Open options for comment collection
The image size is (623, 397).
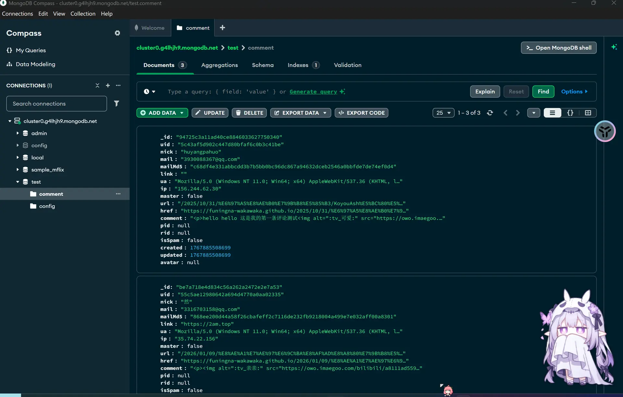(118, 194)
